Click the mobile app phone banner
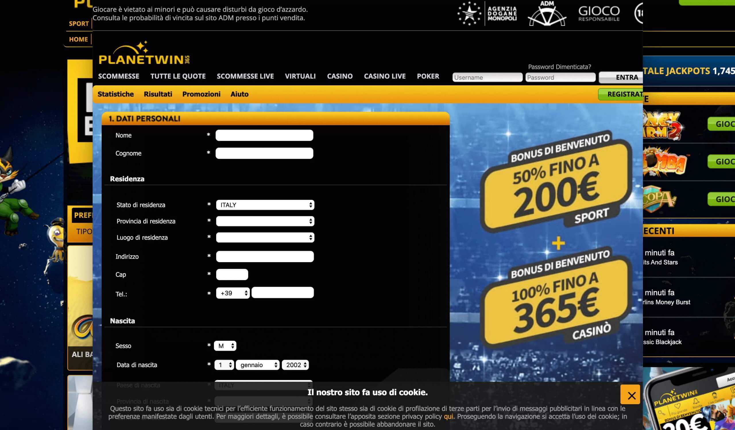Screen dimensions: 735x430 [689, 398]
